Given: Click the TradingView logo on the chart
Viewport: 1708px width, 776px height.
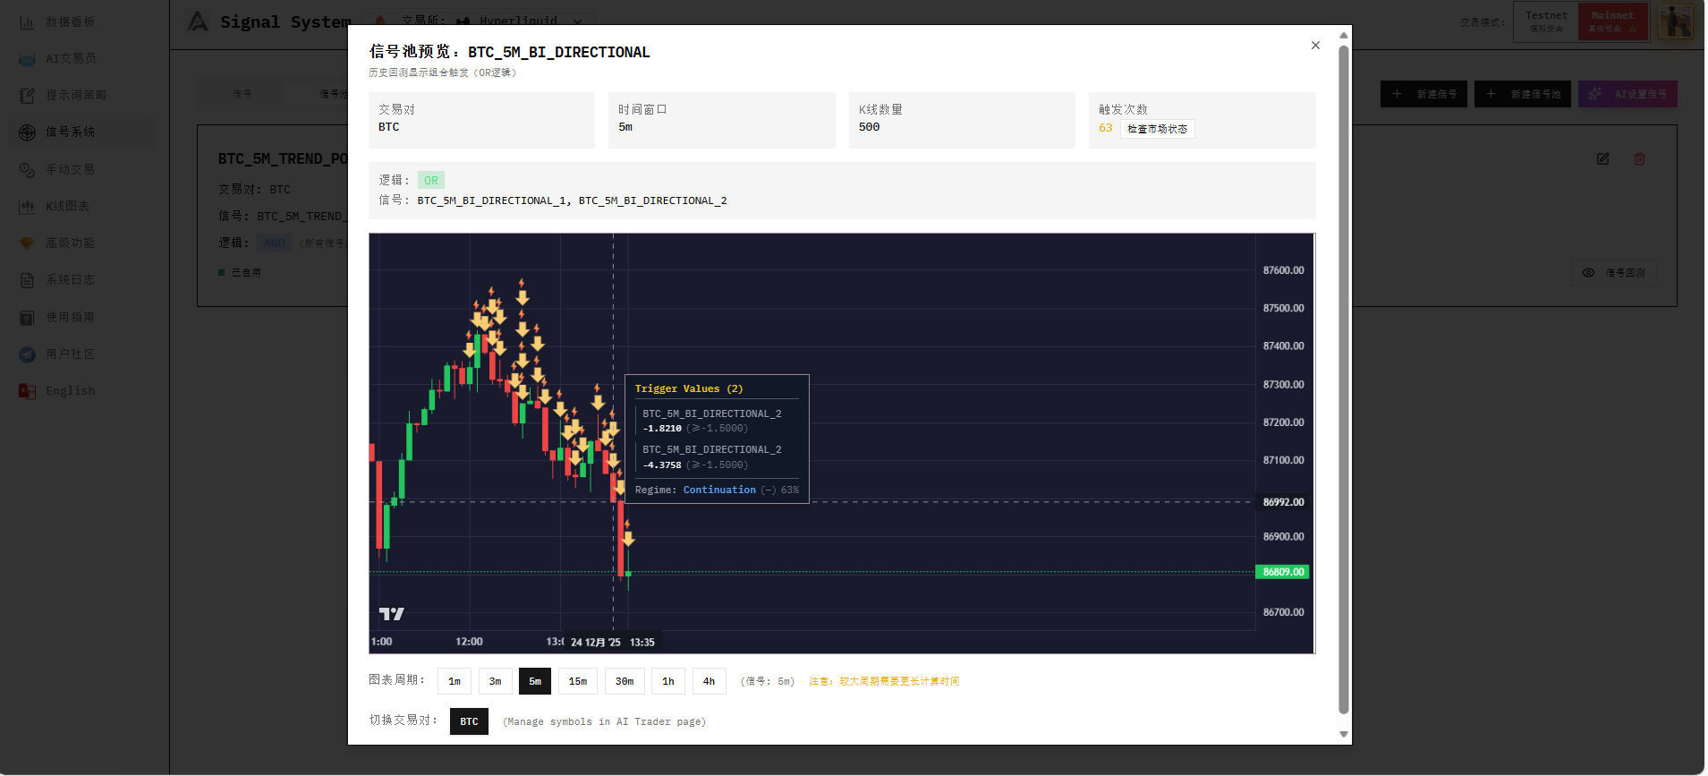Looking at the screenshot, I should coord(391,614).
